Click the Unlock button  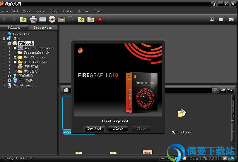pos(118,128)
